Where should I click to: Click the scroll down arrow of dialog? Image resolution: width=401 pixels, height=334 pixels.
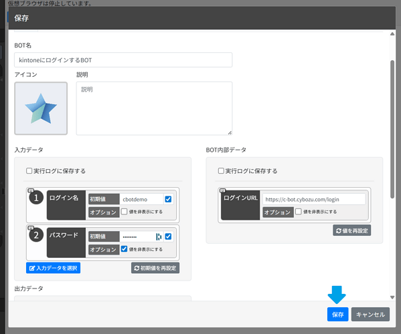tap(392, 297)
